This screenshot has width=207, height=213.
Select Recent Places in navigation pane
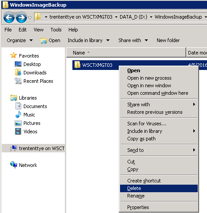(38, 81)
